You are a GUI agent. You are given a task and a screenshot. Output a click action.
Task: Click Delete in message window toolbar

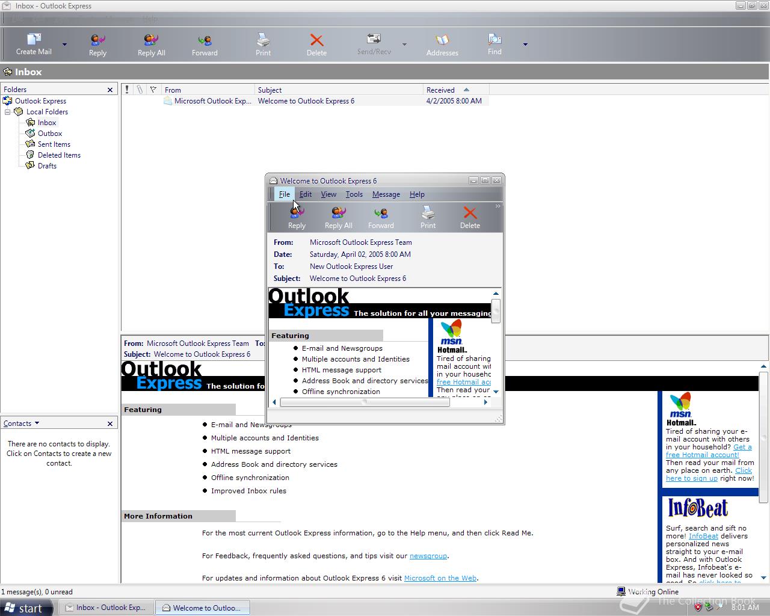click(470, 218)
